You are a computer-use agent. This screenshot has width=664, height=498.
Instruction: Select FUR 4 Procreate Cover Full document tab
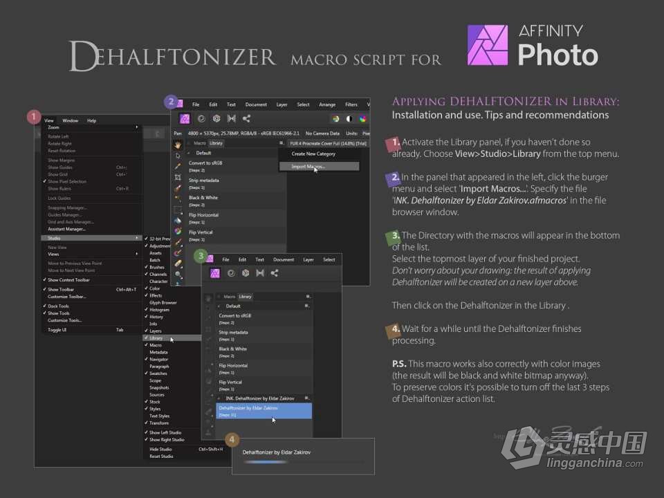tap(328, 144)
